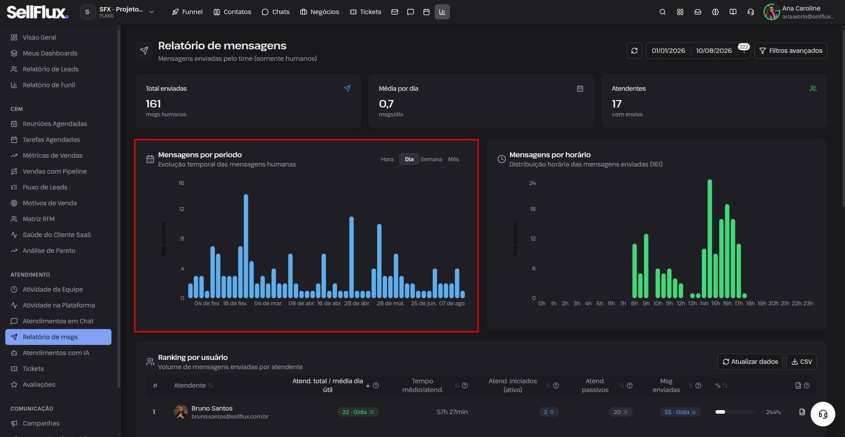Open the search magnifier in the header
Screen dimensions: 845x437
(663, 12)
